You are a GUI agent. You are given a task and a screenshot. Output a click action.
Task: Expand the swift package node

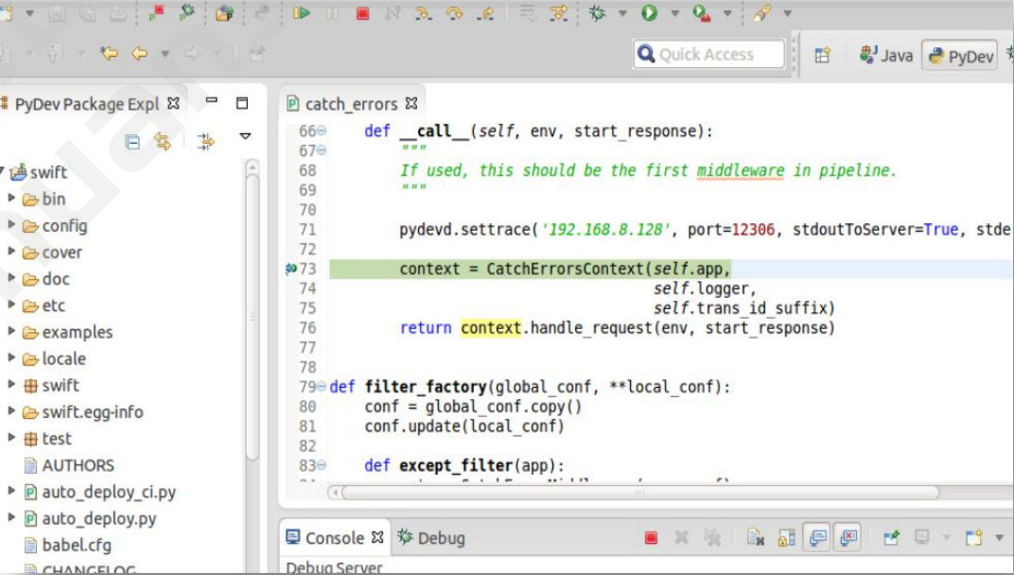click(11, 384)
